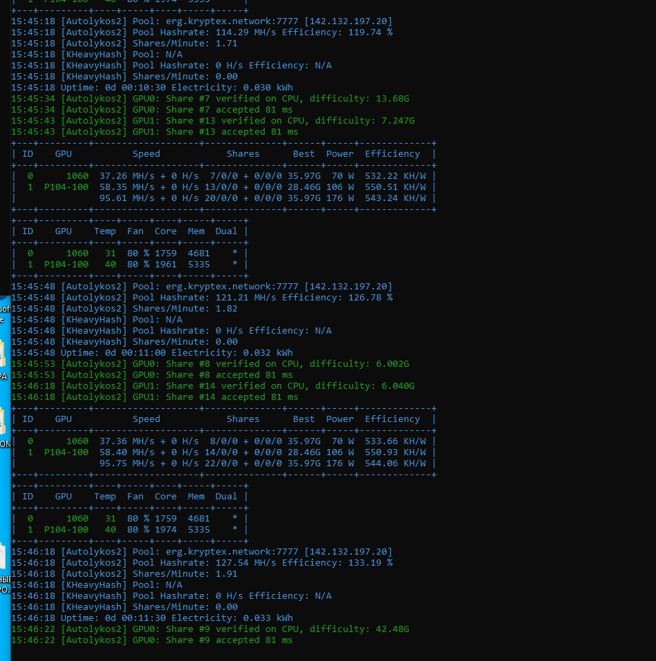
Task: Click the 'Efficiency' header in the last speed table
Action: click(x=392, y=419)
